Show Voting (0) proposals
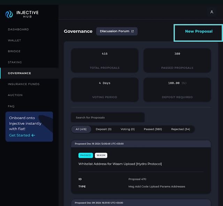This screenshot has width=223, height=206. (128, 129)
